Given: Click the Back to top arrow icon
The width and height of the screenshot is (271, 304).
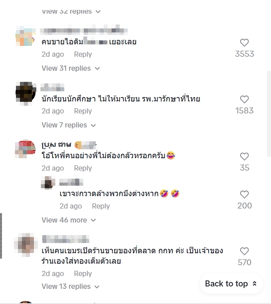Looking at the screenshot, I should coord(255,284).
